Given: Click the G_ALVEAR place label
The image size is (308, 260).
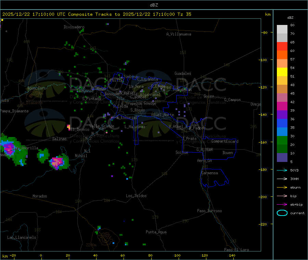Looking at the screenshot, I should [205, 150].
